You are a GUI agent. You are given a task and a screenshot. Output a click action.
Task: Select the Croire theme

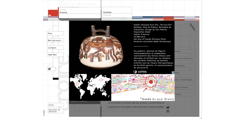tap(63, 12)
